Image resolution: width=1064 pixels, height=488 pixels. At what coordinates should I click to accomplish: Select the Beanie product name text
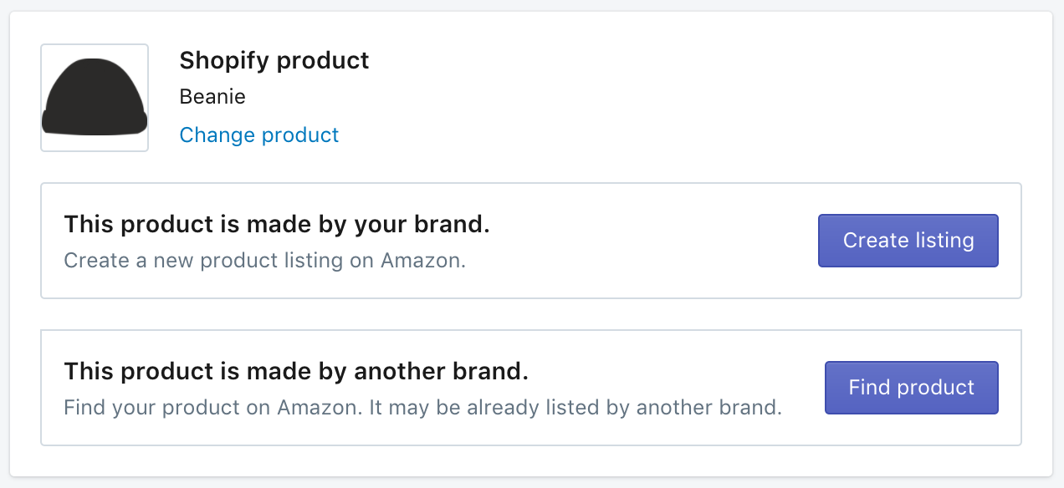212,97
